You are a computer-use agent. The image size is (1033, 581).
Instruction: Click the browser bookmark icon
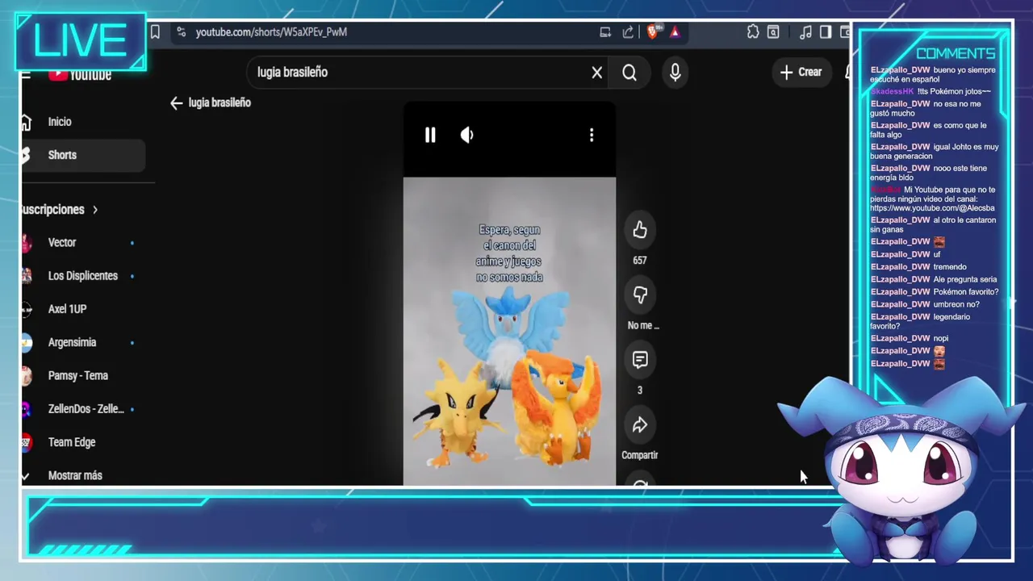pos(155,32)
